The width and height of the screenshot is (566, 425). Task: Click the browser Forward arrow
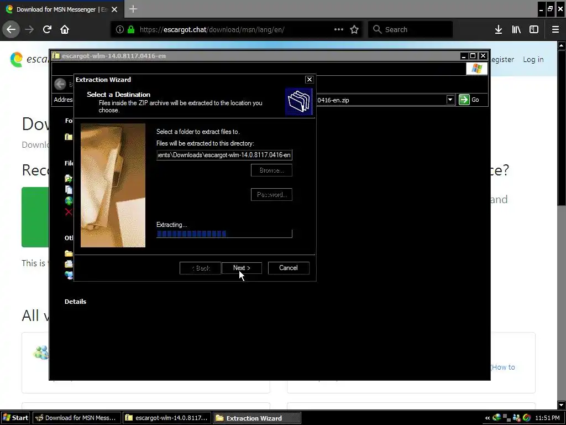pos(29,29)
